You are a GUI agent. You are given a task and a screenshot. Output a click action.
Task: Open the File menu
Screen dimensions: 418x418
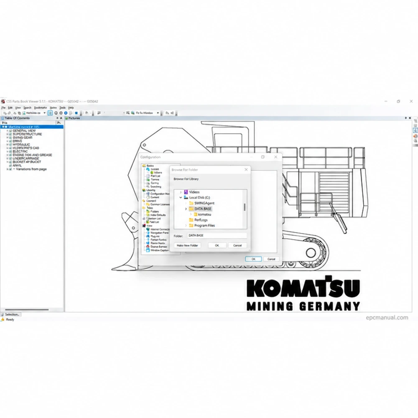coord(3,108)
